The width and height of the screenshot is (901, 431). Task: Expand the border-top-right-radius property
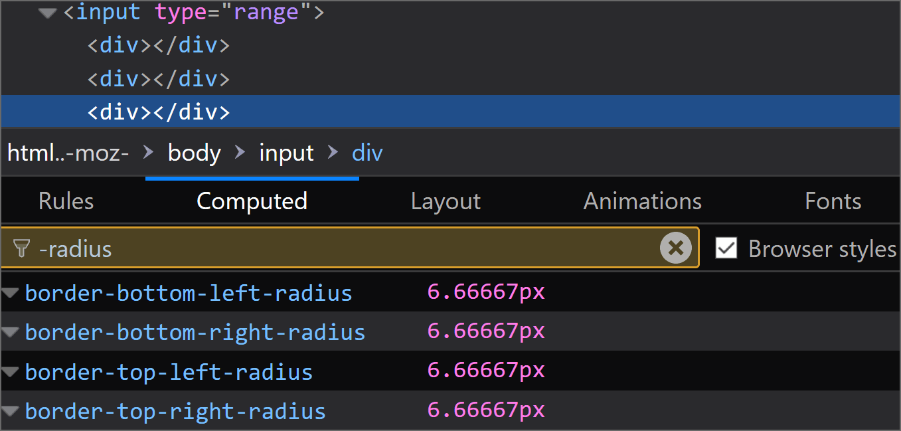tap(9, 411)
